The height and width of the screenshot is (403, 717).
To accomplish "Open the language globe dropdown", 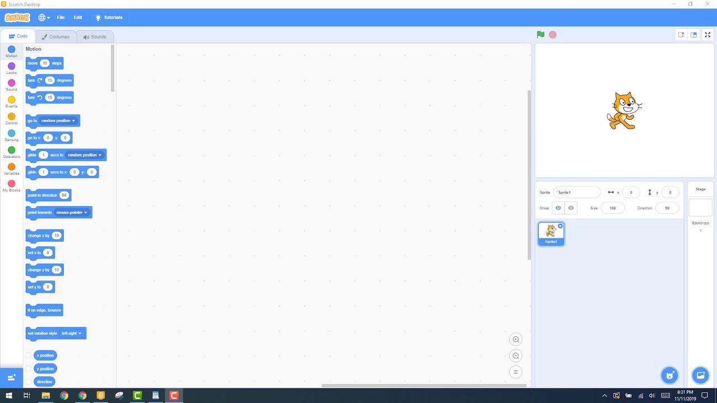I will [44, 17].
